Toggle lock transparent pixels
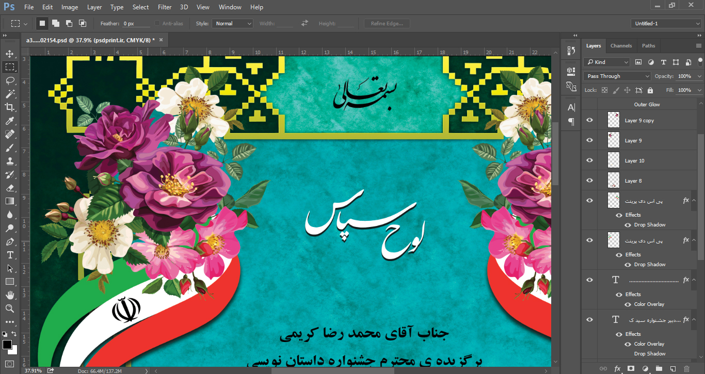Screen dimensions: 705x374 click(x=604, y=90)
